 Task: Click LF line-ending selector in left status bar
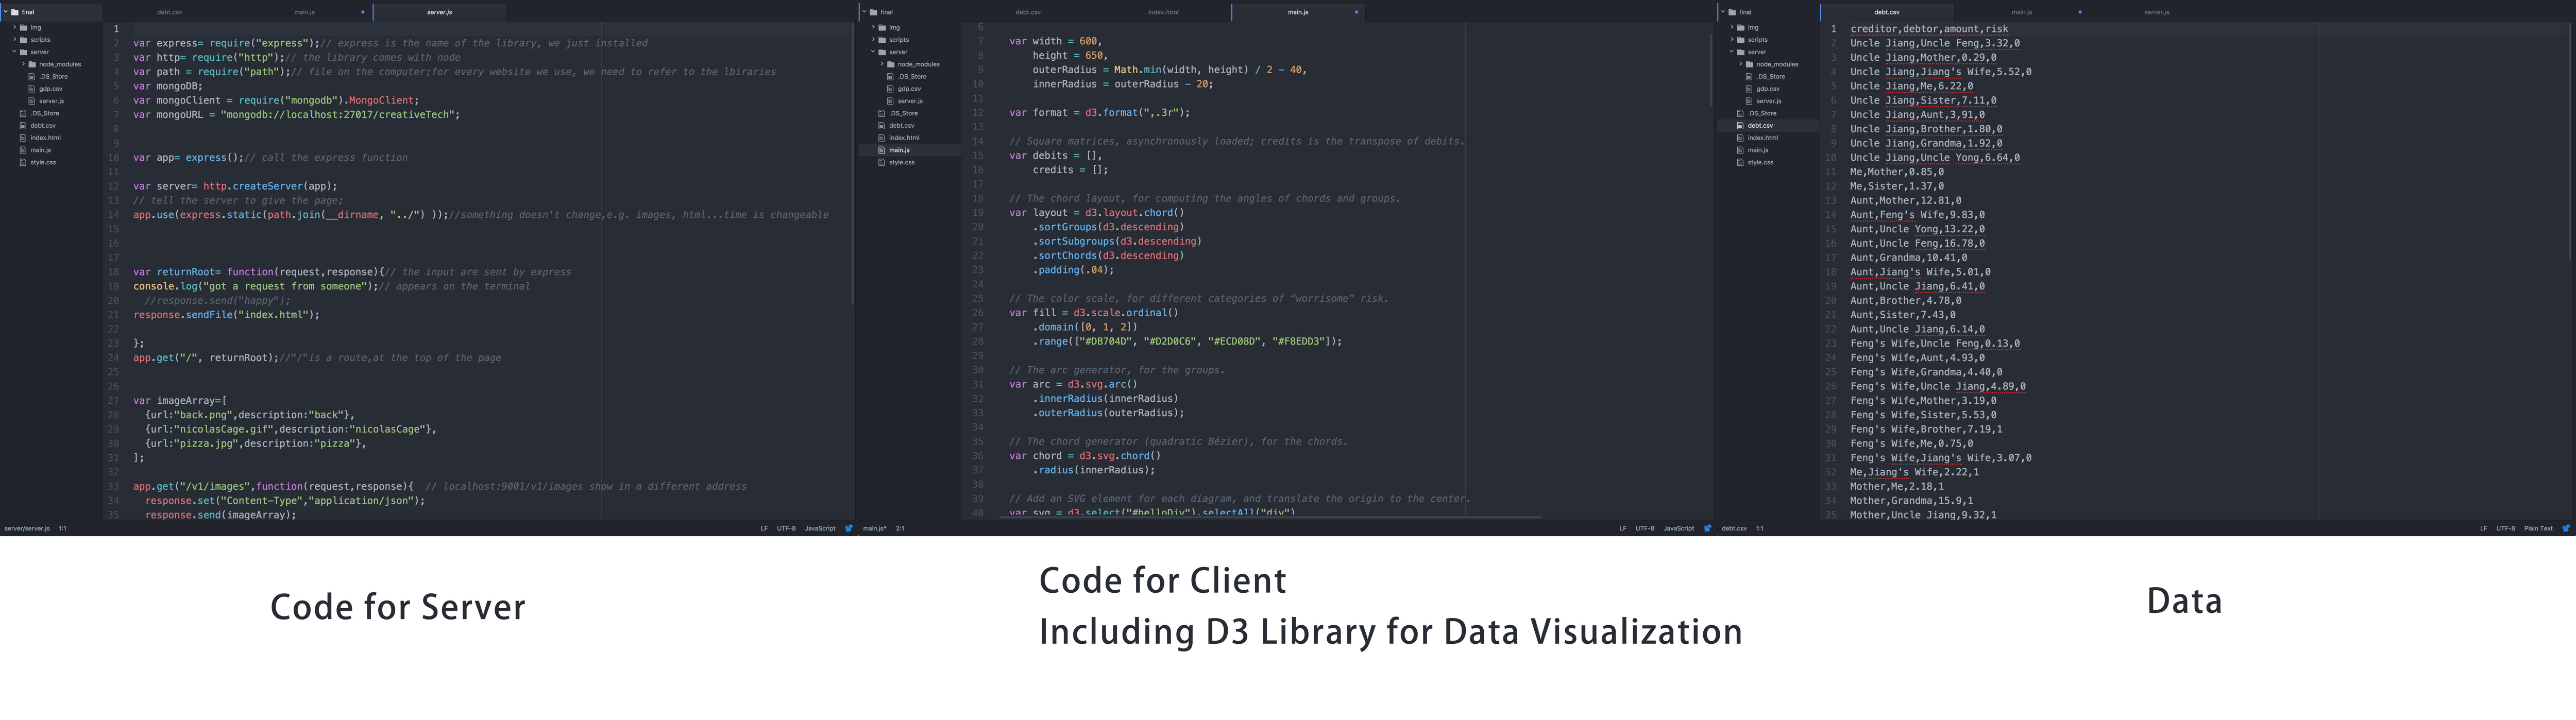point(764,528)
